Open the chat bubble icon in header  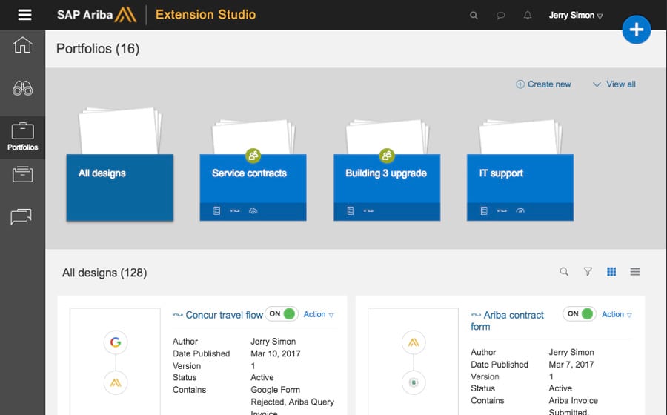(501, 16)
